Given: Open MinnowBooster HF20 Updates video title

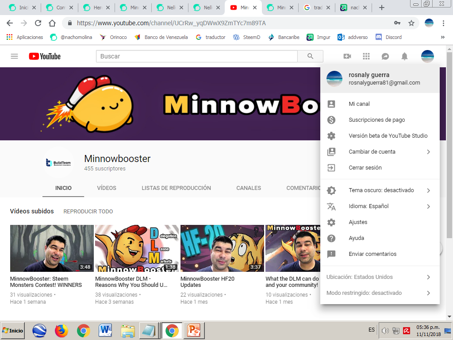Looking at the screenshot, I should point(207,282).
